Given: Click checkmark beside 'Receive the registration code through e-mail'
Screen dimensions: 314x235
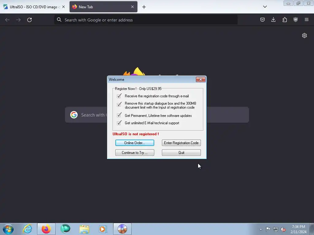Looking at the screenshot, I should 119,96.
